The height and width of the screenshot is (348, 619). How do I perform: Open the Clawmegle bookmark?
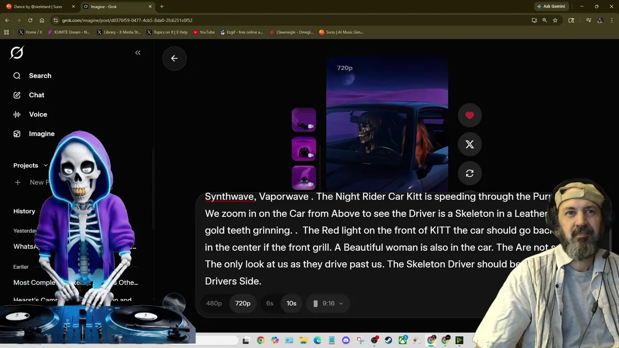pyautogui.click(x=292, y=32)
